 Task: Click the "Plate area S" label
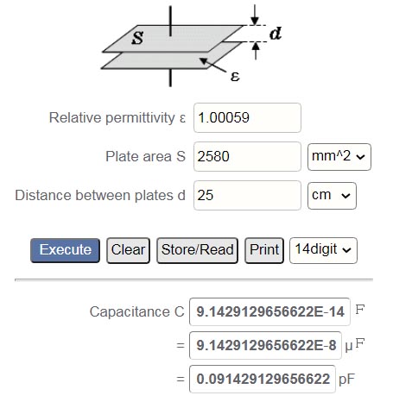pyautogui.click(x=145, y=156)
